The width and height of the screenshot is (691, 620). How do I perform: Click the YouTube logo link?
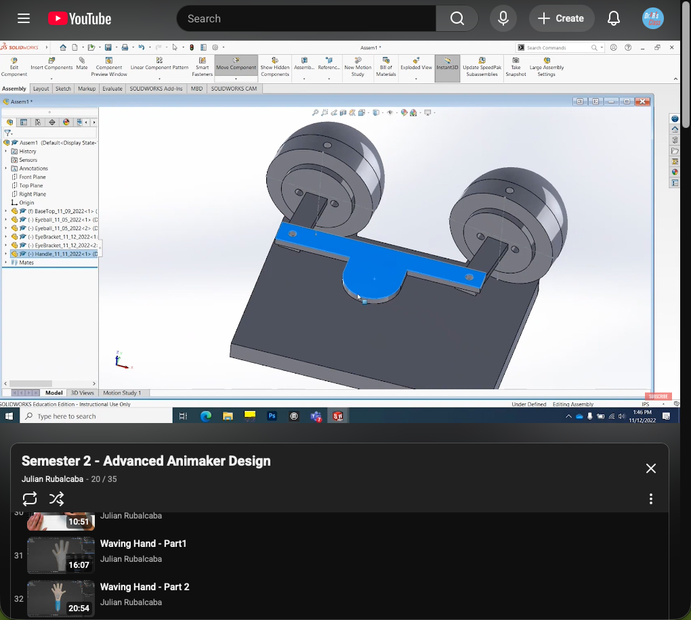point(80,18)
